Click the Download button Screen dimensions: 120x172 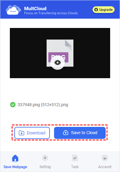[32, 133]
